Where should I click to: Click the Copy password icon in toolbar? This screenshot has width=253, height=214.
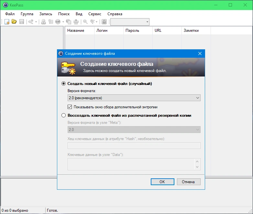coord(51,22)
